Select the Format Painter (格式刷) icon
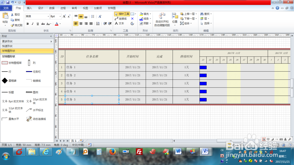Image resolution: width=294 pixels, height=165 pixels. pyautogui.click(x=12, y=25)
